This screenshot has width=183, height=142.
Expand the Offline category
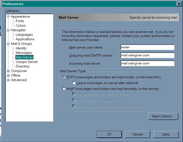(x=8, y=76)
